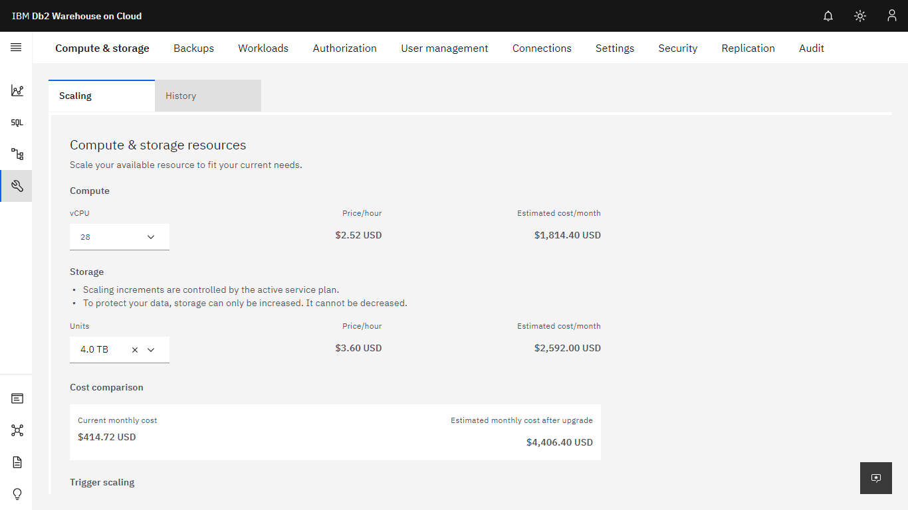Open the Backups tab
The image size is (908, 510).
point(193,48)
